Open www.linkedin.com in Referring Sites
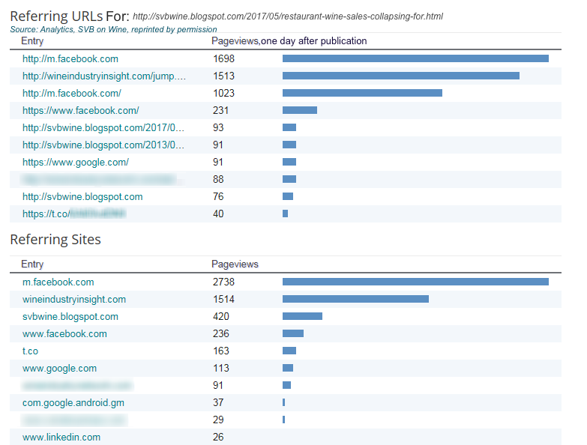This screenshot has width=587, height=445. pos(61,438)
